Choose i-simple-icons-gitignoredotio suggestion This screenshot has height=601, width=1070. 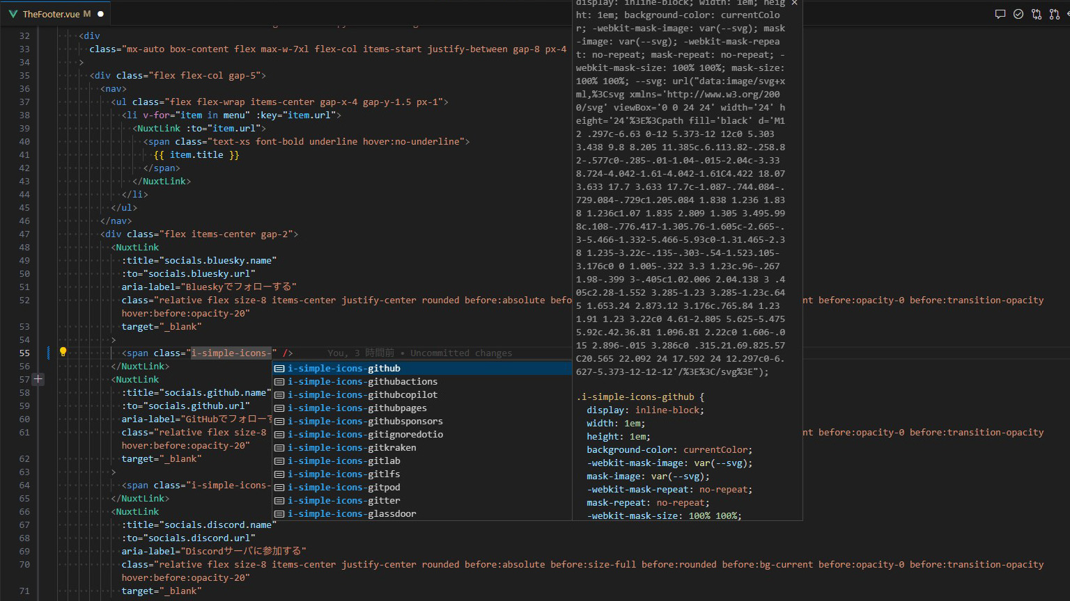[x=421, y=435]
